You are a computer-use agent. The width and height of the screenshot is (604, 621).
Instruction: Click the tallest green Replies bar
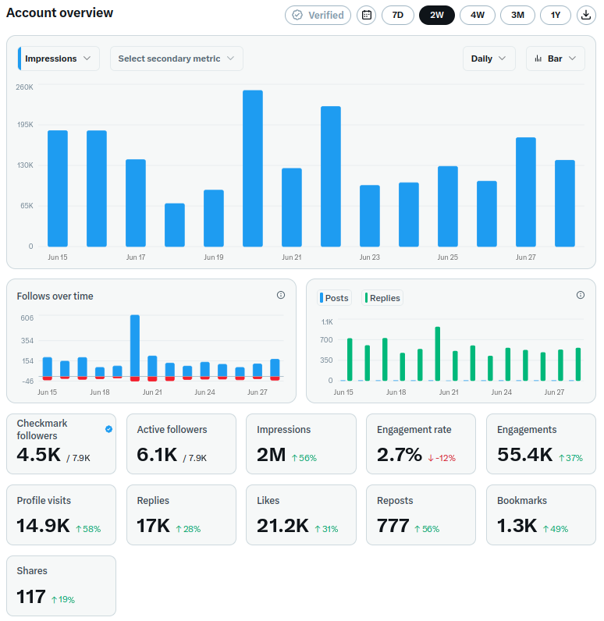(x=438, y=353)
